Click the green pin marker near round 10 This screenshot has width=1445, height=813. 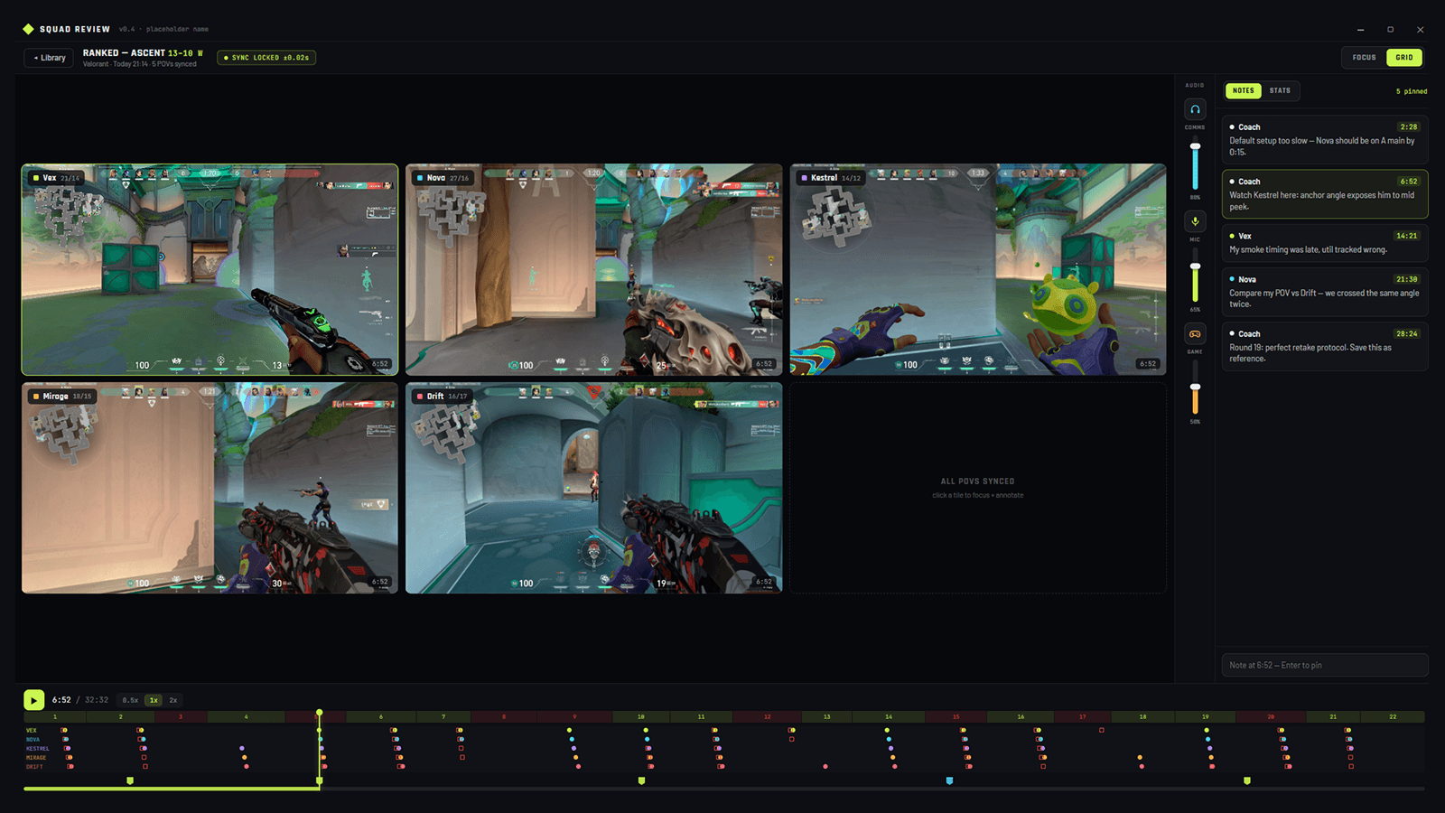click(641, 780)
